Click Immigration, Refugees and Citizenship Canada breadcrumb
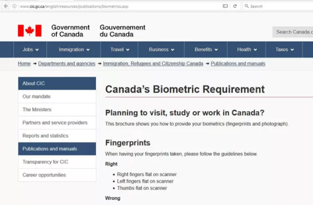Image resolution: width=313 pixels, height=205 pixels. coord(153,64)
